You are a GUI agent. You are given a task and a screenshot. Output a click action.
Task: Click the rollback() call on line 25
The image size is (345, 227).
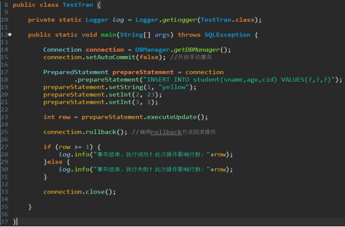[105, 132]
